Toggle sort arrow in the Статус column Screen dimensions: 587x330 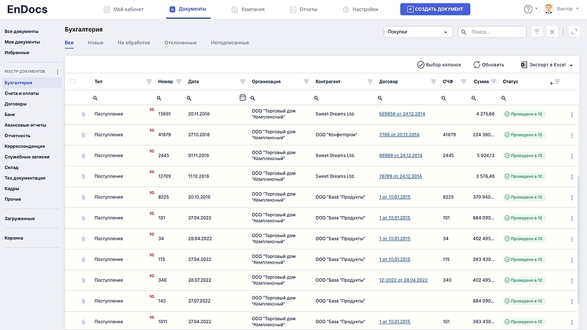tap(551, 82)
